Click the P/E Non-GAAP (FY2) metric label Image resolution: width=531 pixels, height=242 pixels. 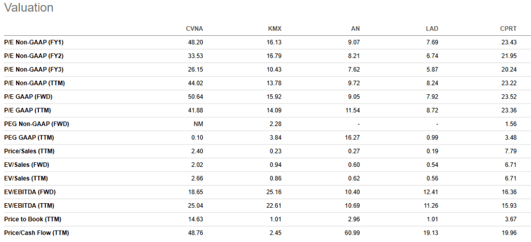pos(34,56)
